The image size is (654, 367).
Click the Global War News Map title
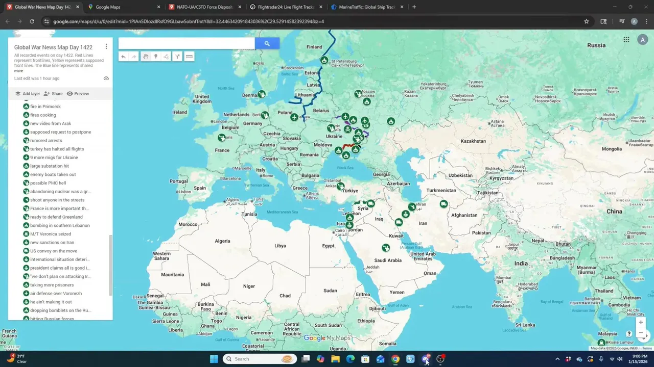[x=53, y=47]
